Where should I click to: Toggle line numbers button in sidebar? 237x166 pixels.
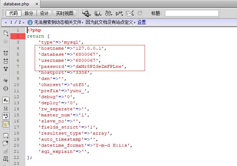coord(6,100)
